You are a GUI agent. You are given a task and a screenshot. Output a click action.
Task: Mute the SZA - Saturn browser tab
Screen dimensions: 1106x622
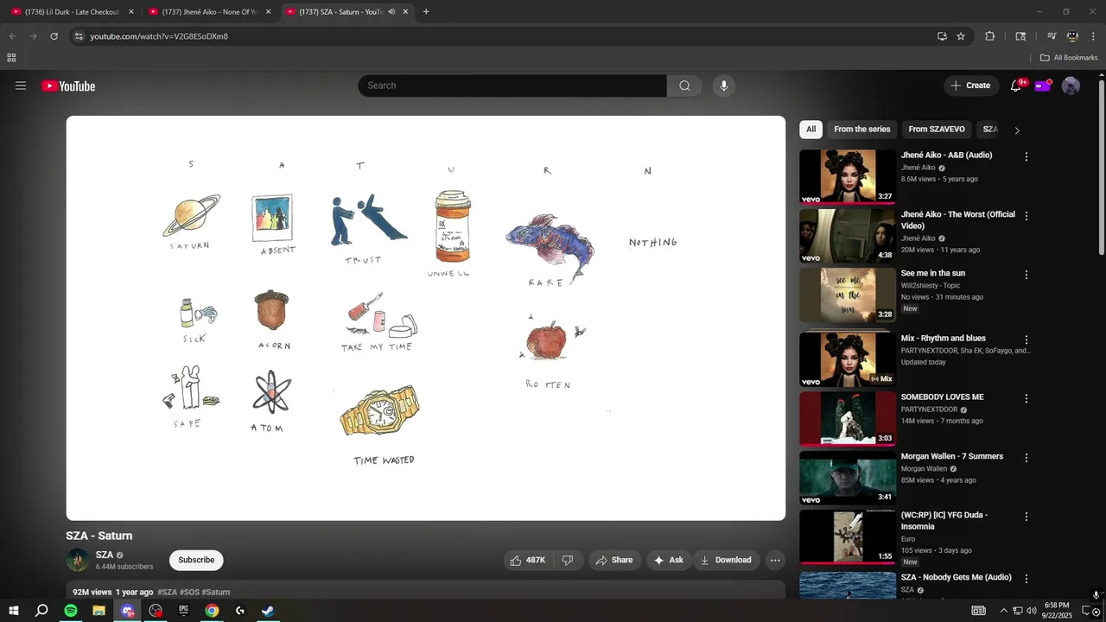coord(391,12)
